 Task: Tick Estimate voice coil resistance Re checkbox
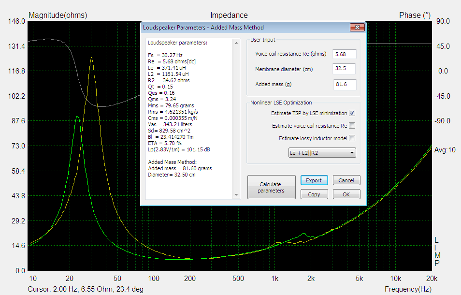click(x=352, y=126)
